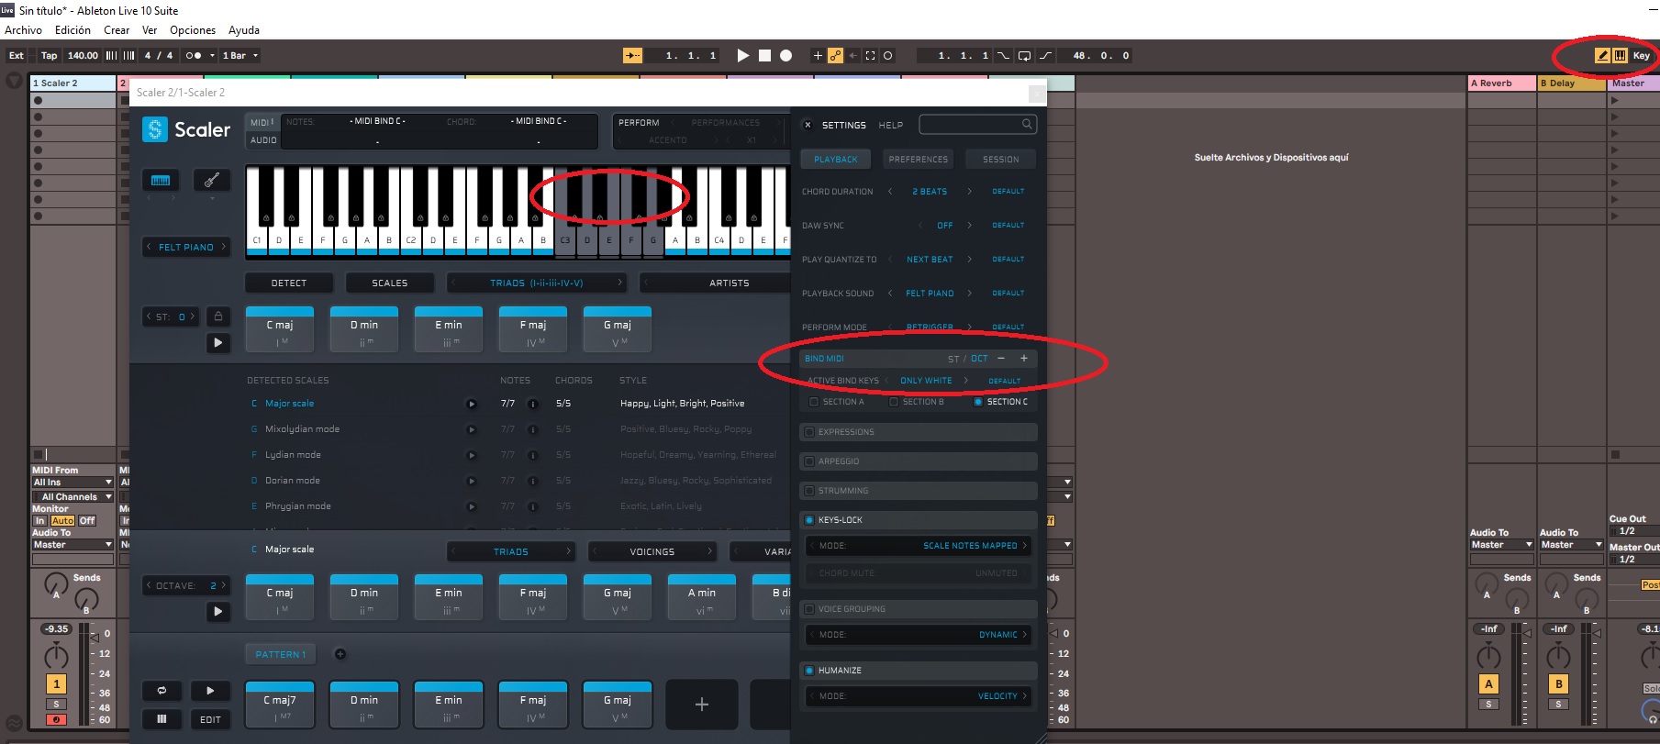Play the triads chord set preview

coord(218,342)
